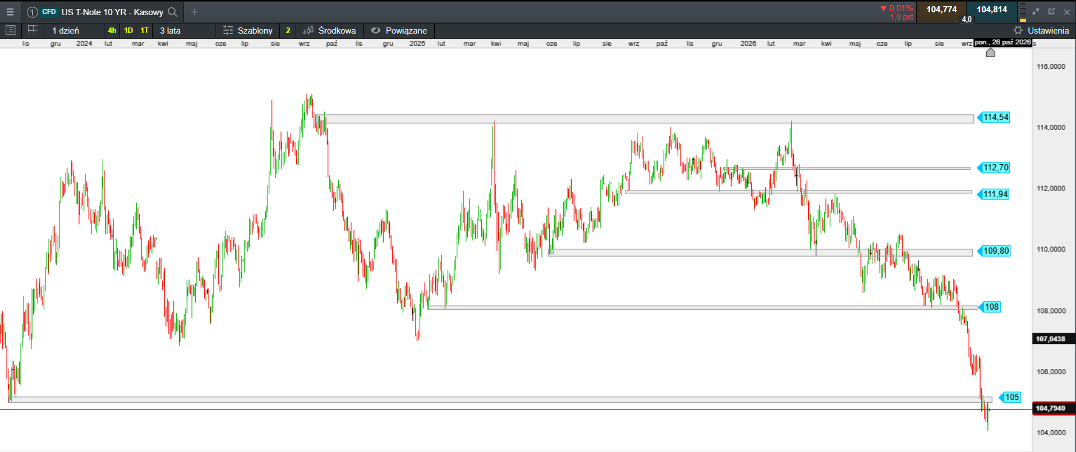Add a new chart tab with plus
The image size is (1076, 452).
(x=195, y=12)
